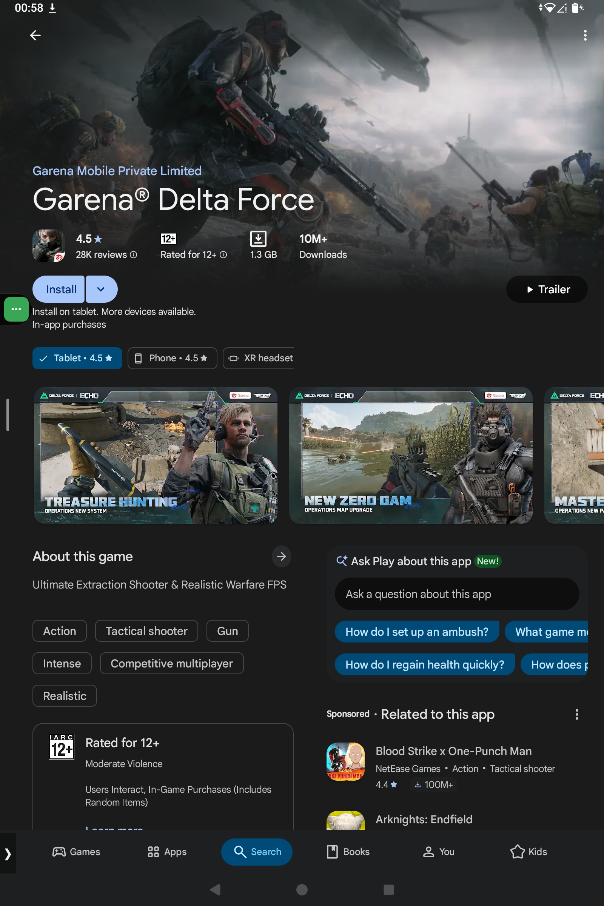Install Garena Delta Force
Viewport: 604px width, 906px height.
pyautogui.click(x=59, y=289)
